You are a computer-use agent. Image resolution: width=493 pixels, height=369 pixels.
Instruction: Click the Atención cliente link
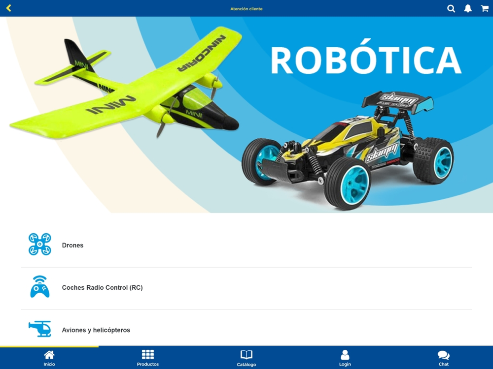point(246,9)
